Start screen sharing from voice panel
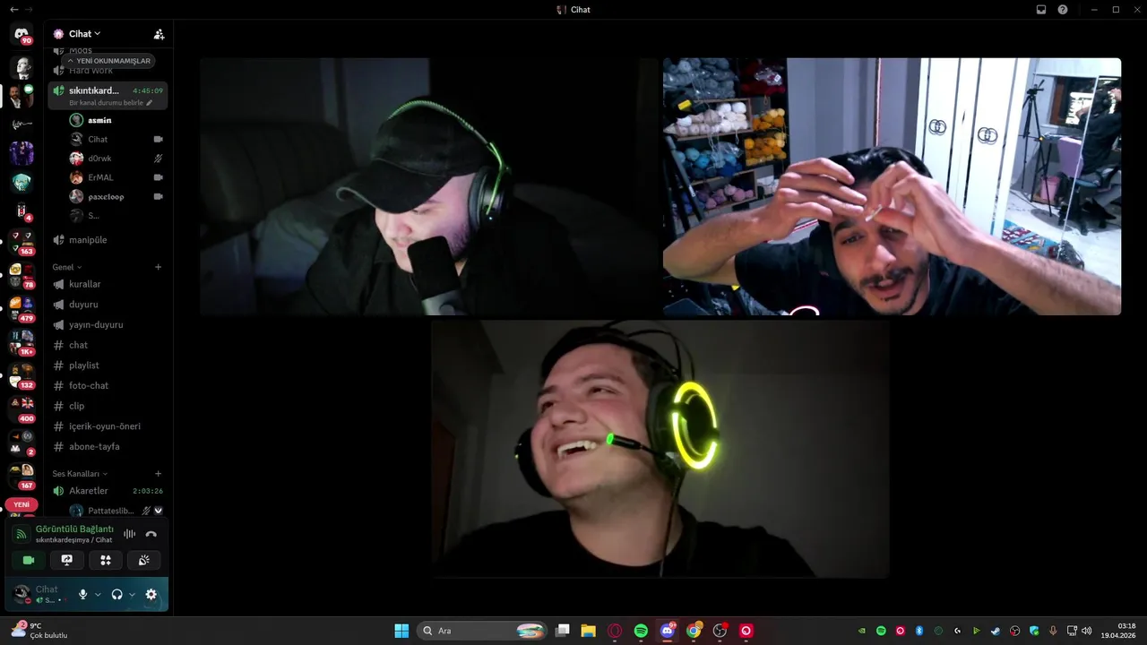 point(67,560)
